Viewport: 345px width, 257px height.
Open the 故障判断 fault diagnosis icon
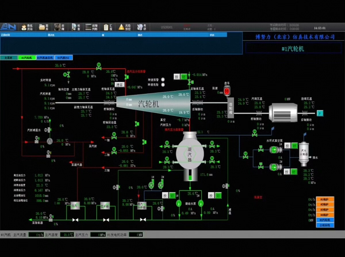click(x=92, y=27)
